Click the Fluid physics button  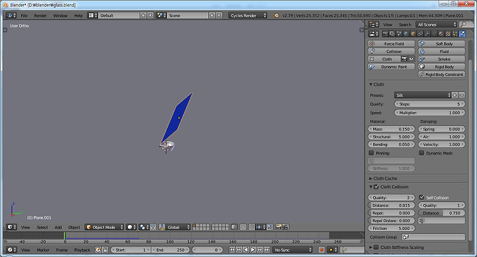click(x=442, y=52)
